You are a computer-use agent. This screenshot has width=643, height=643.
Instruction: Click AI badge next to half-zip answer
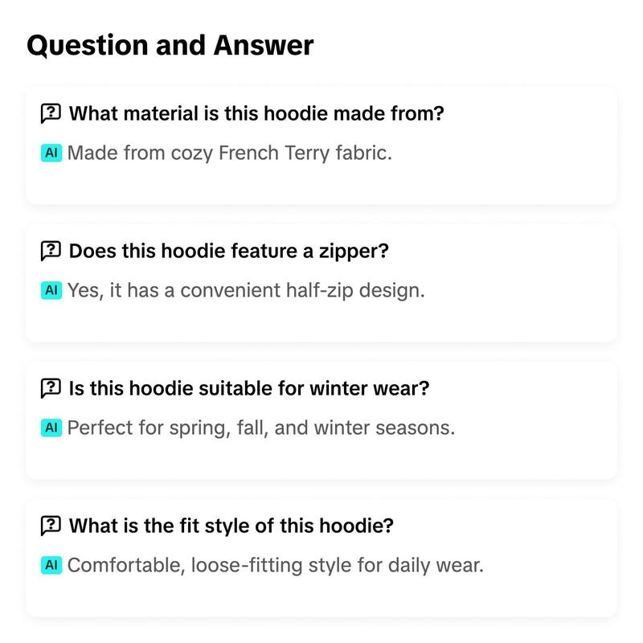tap(51, 290)
